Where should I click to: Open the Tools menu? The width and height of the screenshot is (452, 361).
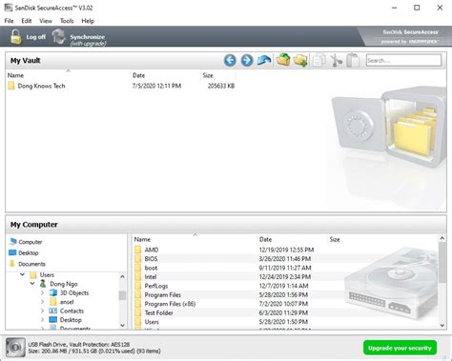click(x=67, y=21)
